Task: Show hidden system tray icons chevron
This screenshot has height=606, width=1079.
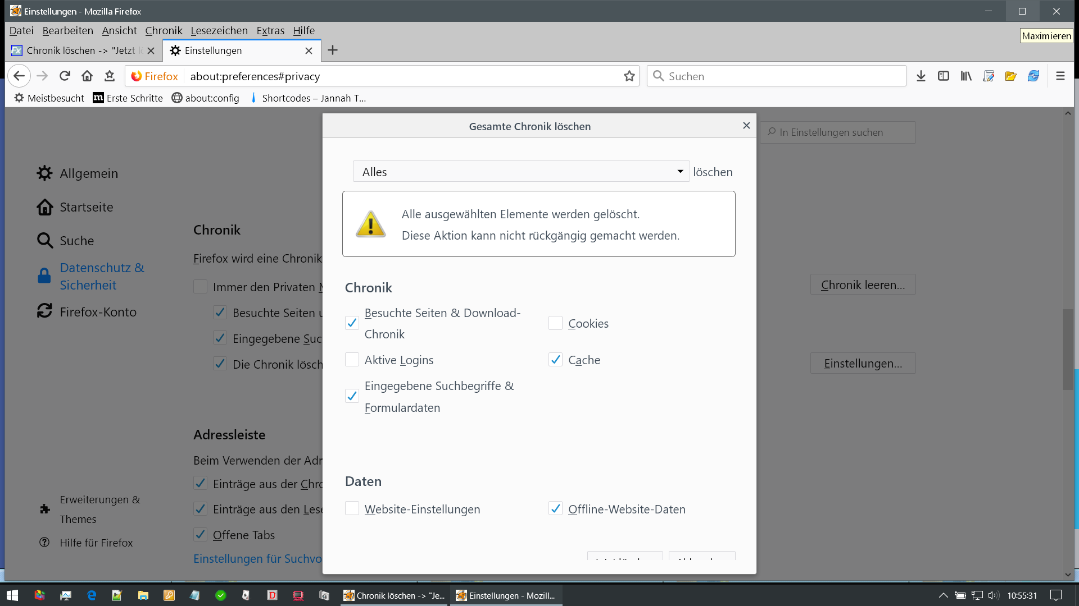Action: (943, 595)
